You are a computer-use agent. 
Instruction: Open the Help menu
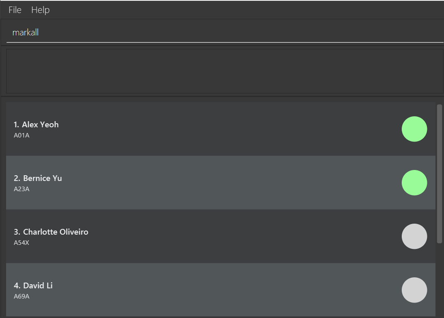[40, 10]
